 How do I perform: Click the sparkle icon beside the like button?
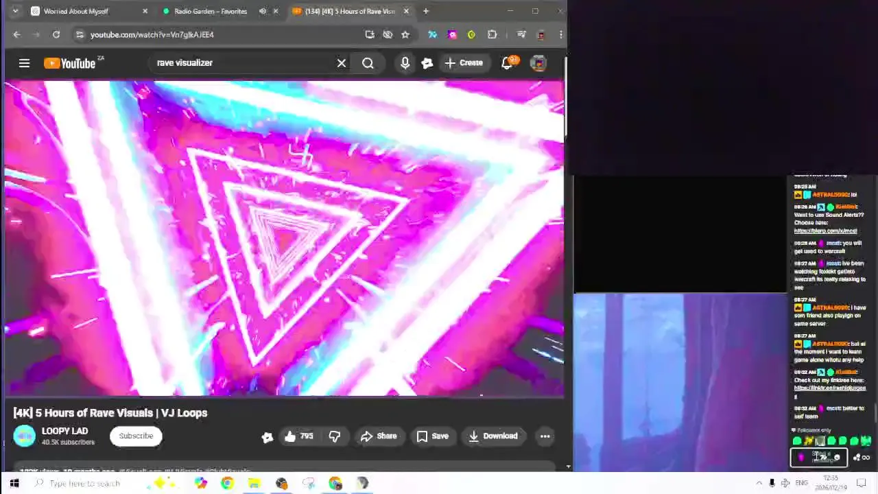268,436
